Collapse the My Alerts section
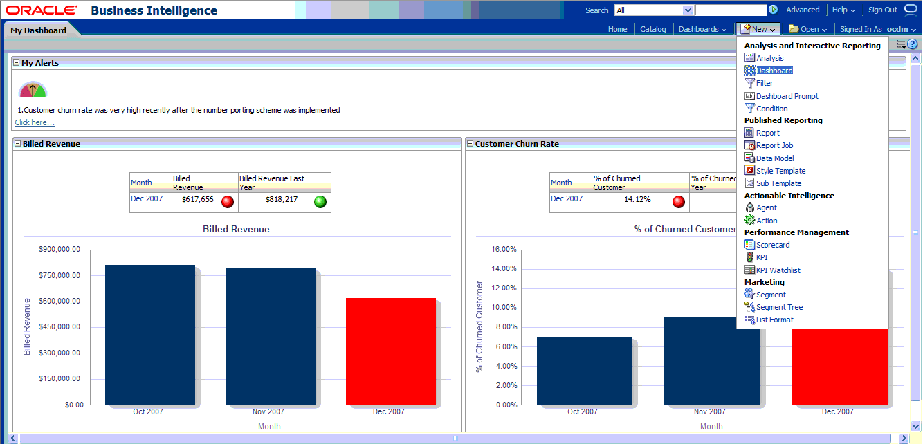Viewport: 923px width, 444px height. [17, 63]
